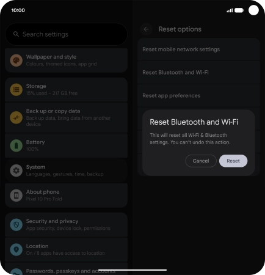This screenshot has width=265, height=275.
Task: Focus the Search settings field
Action: tap(67, 34)
